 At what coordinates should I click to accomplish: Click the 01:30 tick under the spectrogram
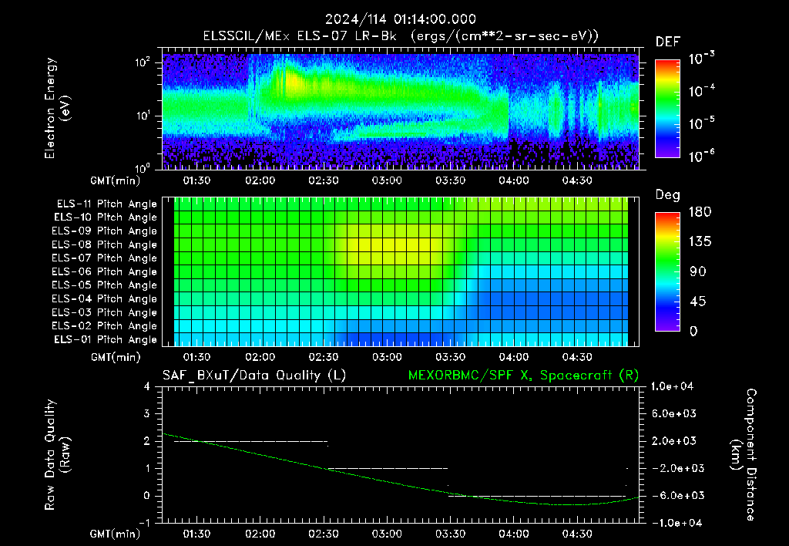coord(196,180)
